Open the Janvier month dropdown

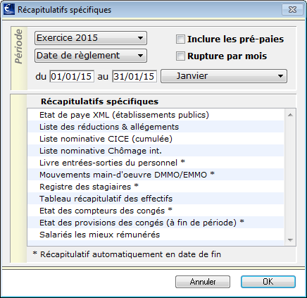224,76
